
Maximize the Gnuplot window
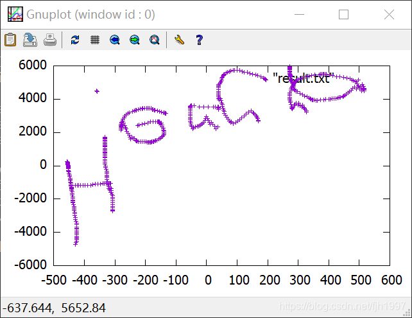344,15
